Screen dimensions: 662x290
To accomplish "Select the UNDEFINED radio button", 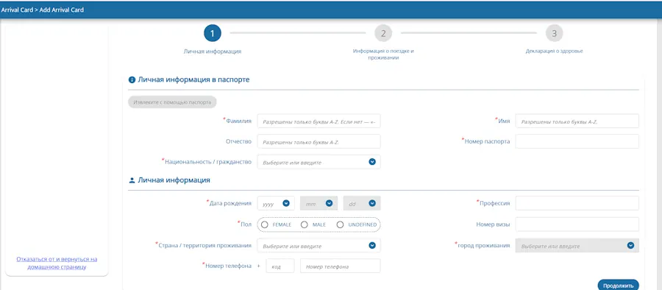I will tap(340, 225).
